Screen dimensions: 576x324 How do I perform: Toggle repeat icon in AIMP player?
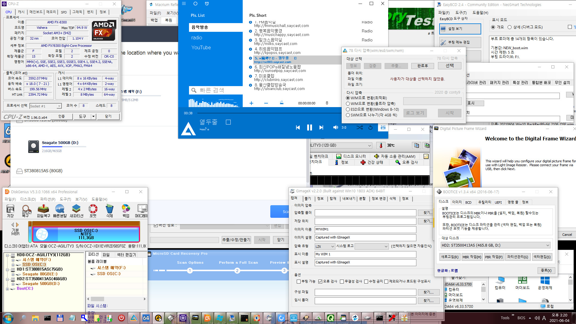(370, 127)
